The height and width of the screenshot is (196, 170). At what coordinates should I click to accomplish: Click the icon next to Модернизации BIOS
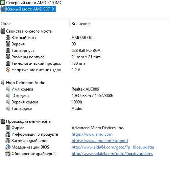(x=8, y=147)
